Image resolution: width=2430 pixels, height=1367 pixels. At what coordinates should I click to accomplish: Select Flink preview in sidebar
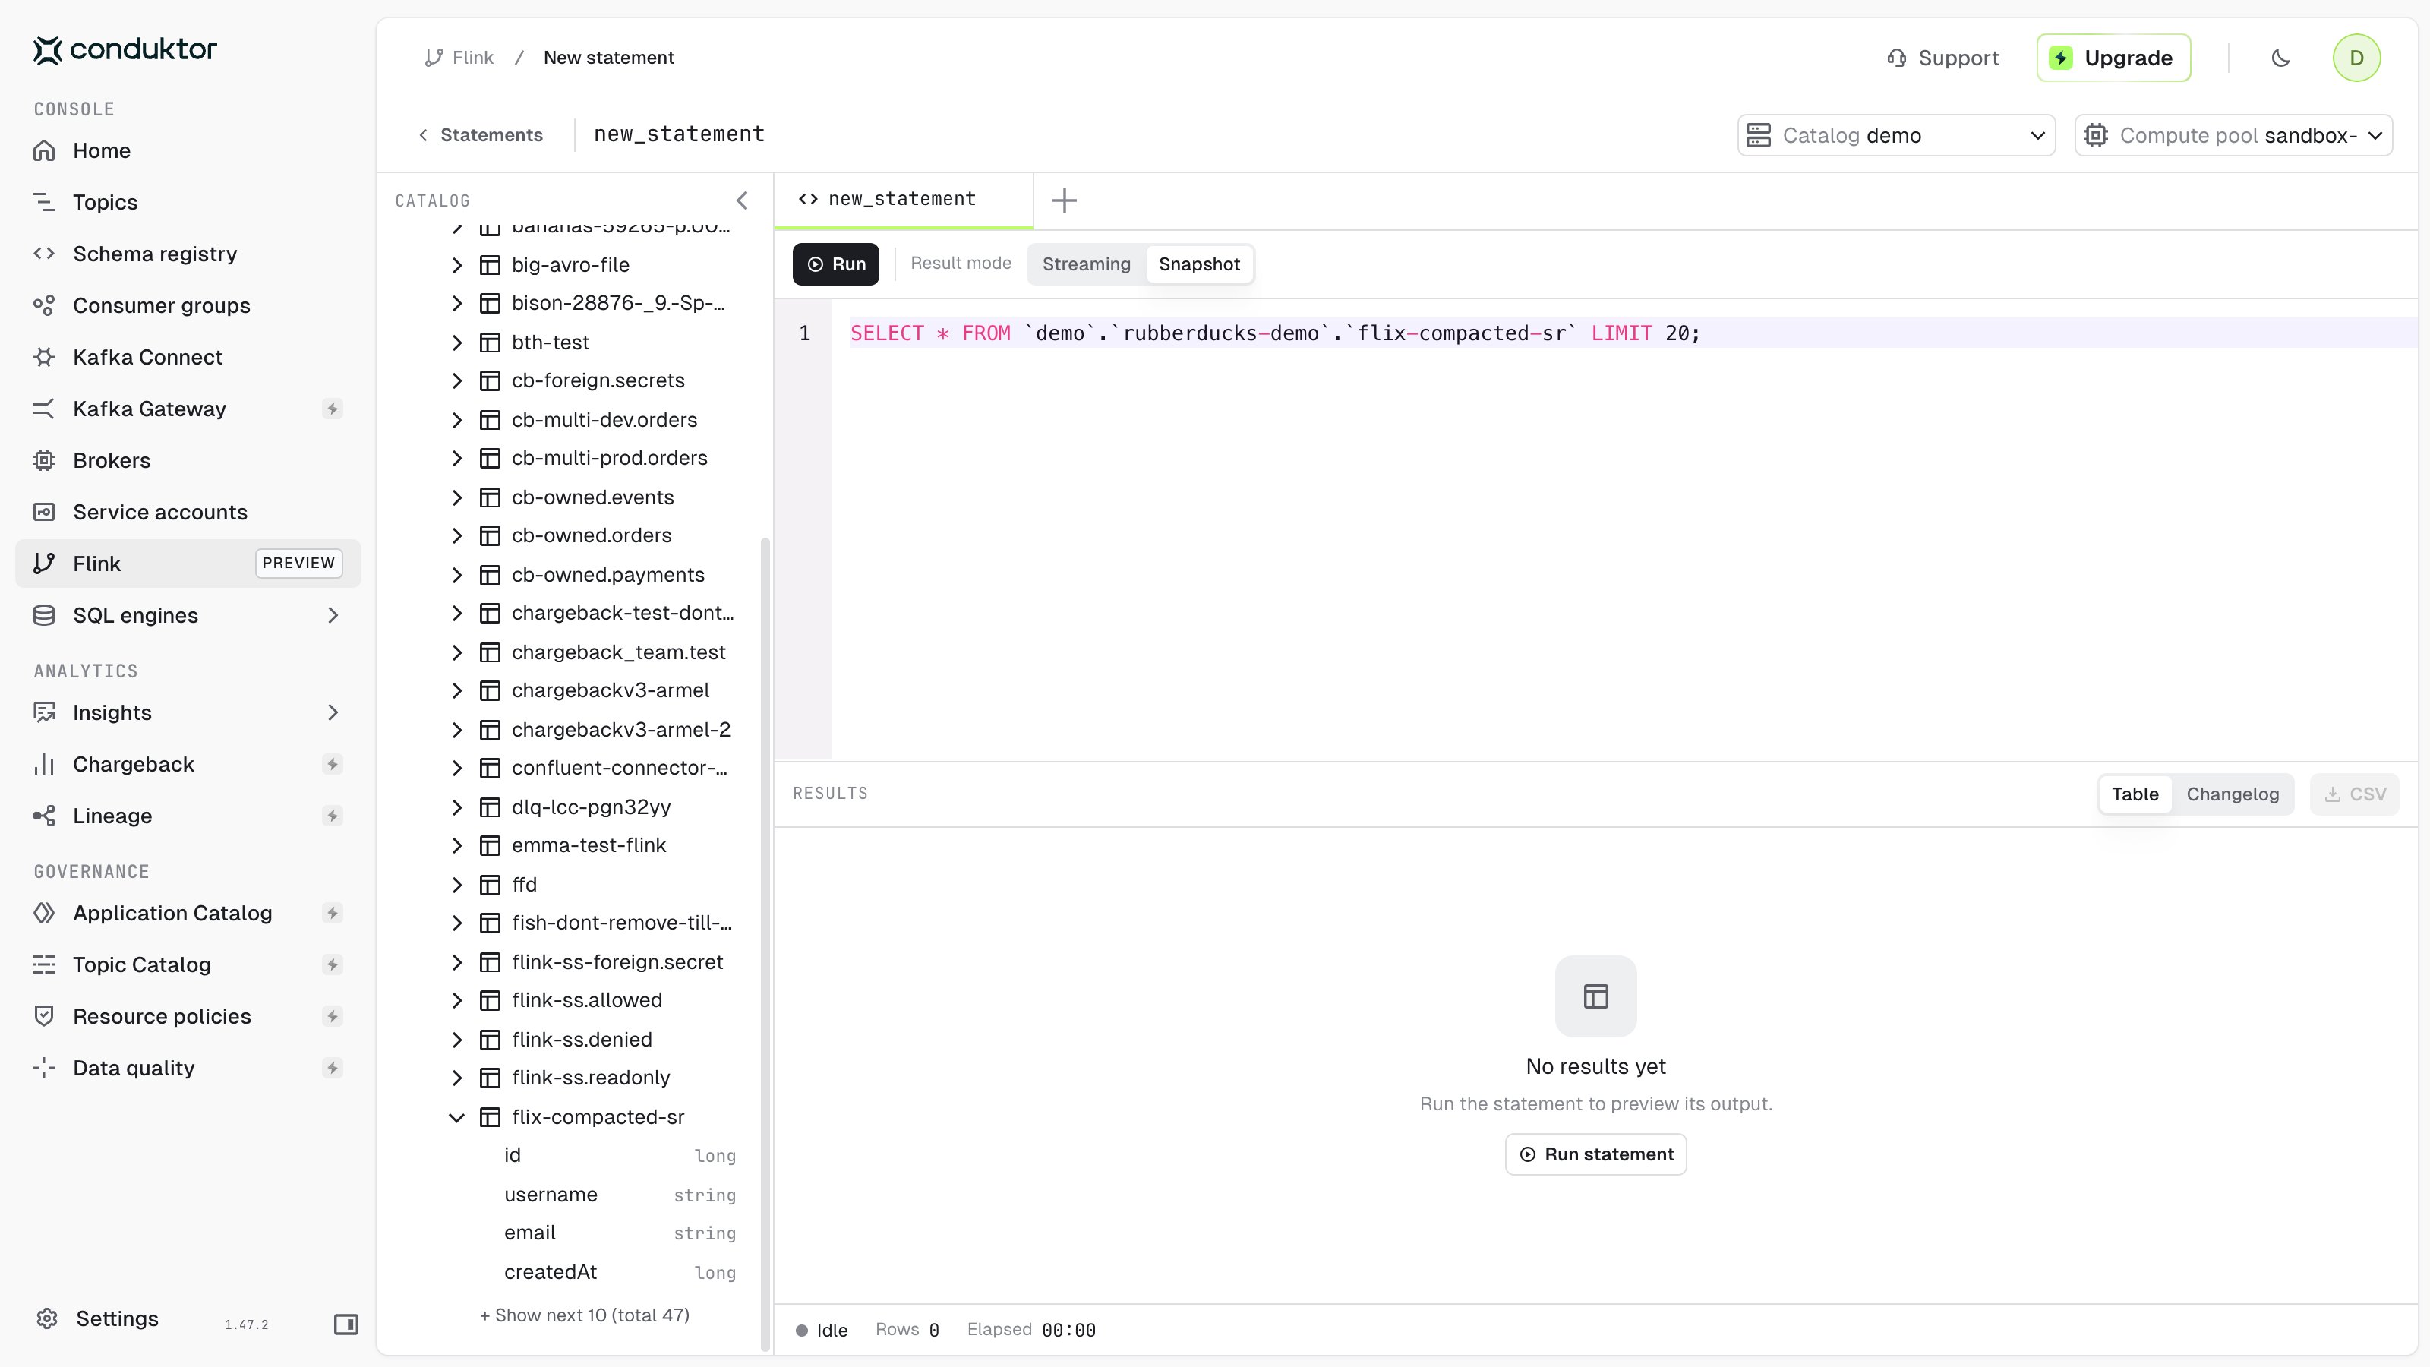[188, 564]
